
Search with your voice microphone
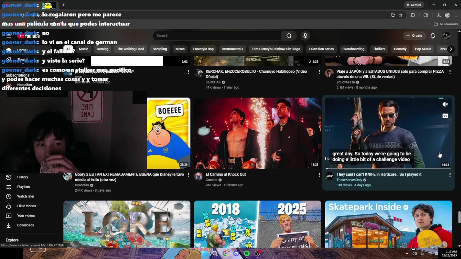point(305,36)
